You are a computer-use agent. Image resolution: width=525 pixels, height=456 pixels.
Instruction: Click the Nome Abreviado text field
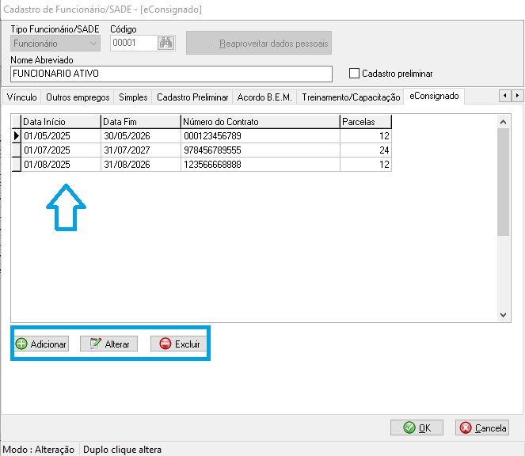pos(171,74)
